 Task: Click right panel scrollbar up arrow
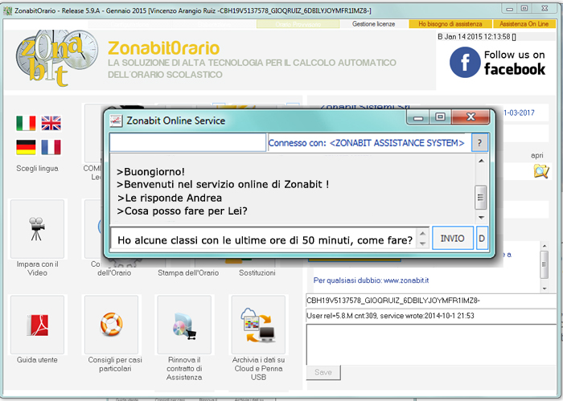coord(545,246)
